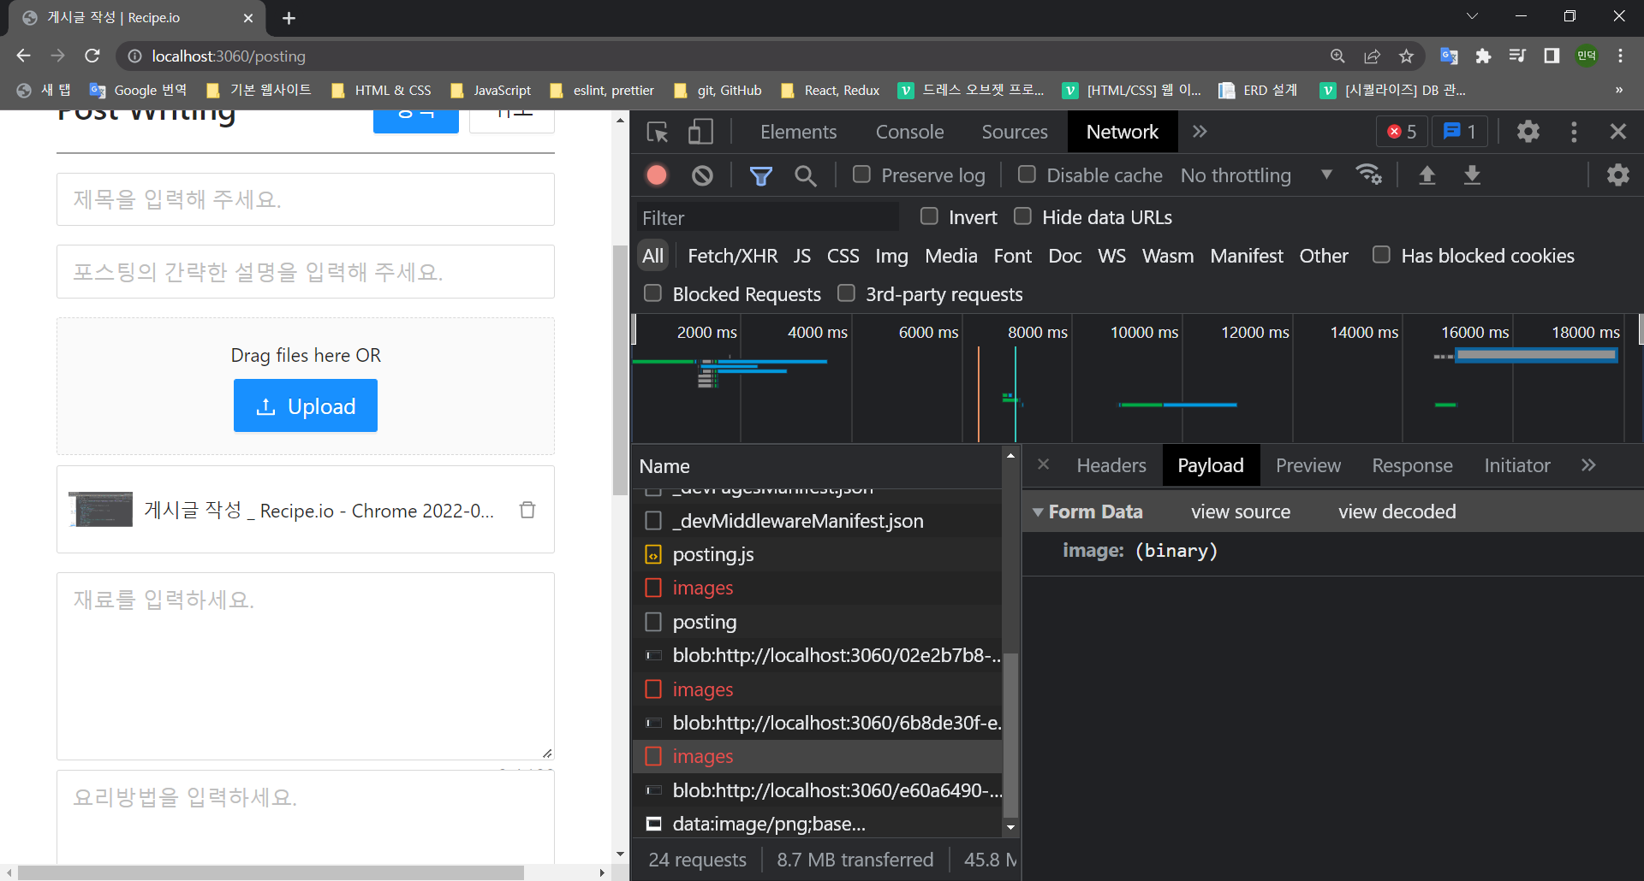Image resolution: width=1644 pixels, height=881 pixels.
Task: Check 3rd-party requests
Action: 846,293
